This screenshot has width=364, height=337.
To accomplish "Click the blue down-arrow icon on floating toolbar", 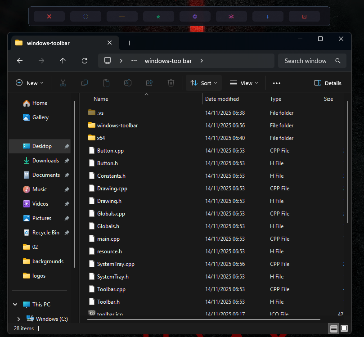I will point(268,16).
